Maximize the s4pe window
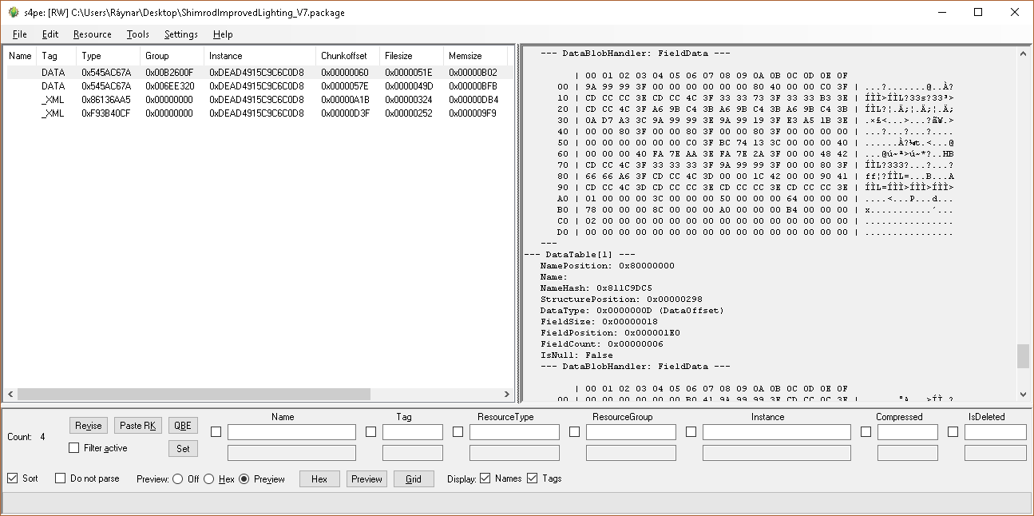Image resolution: width=1034 pixels, height=516 pixels. [978, 12]
